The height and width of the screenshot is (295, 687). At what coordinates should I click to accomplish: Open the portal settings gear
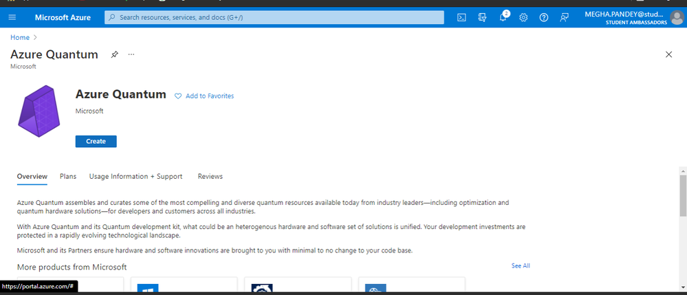click(523, 17)
